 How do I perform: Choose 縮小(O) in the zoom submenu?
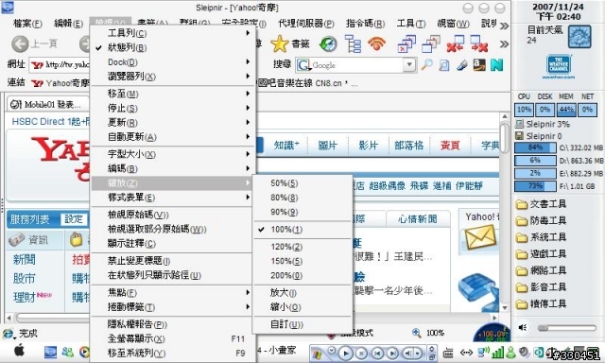(x=302, y=307)
